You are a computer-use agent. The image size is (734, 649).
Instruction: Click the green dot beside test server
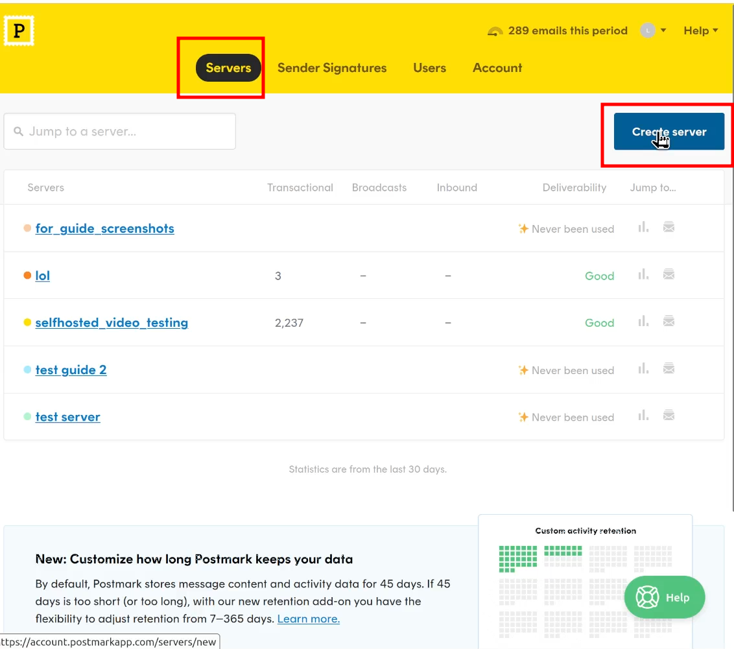point(27,416)
